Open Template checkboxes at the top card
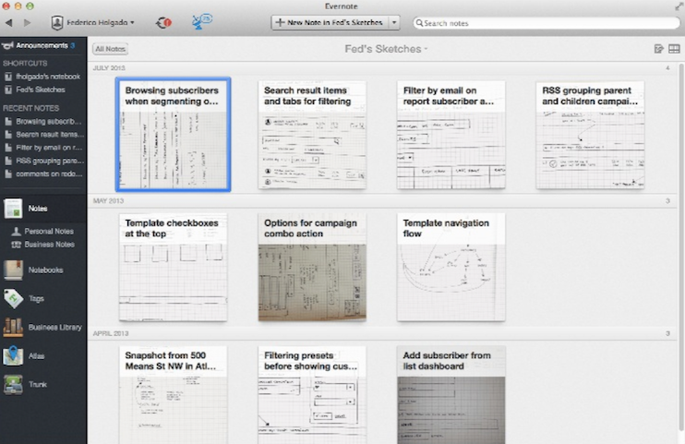Image resolution: width=685 pixels, height=444 pixels. tap(173, 267)
